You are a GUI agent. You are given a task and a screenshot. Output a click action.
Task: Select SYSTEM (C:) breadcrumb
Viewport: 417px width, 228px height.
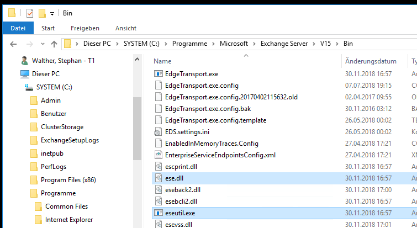point(141,44)
